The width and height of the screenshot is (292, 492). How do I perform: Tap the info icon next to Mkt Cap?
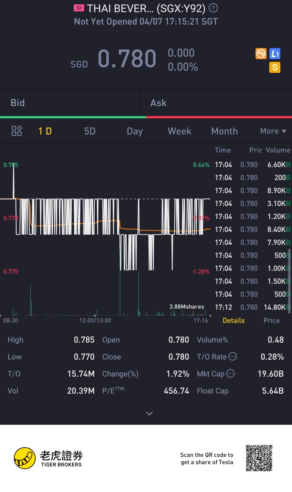point(231,373)
